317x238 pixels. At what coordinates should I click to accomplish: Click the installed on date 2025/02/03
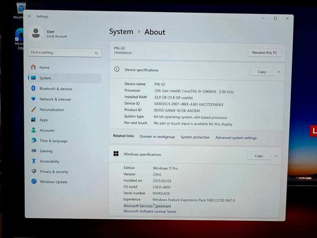162,181
